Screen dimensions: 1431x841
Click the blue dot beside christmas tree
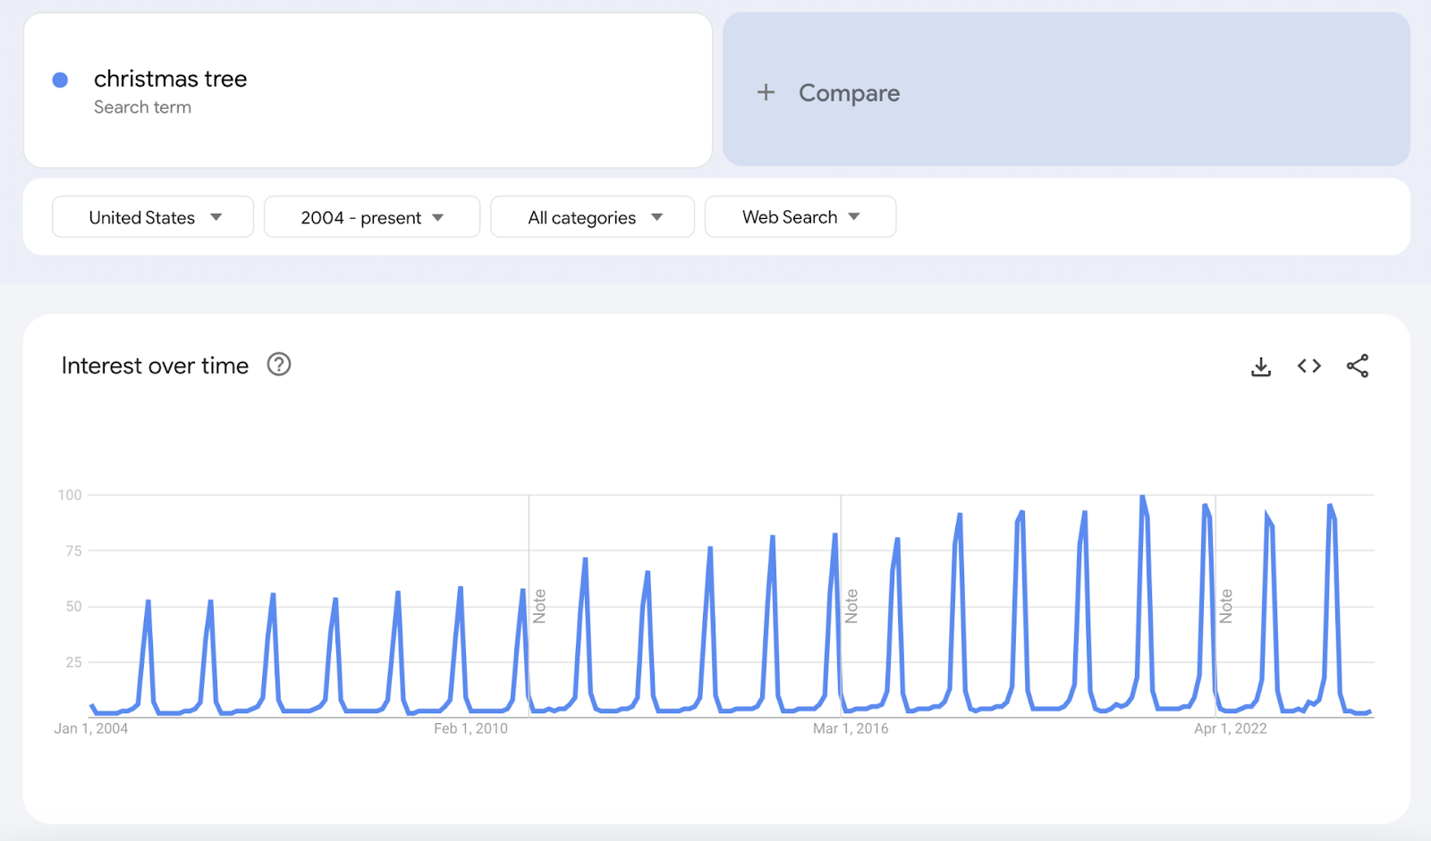tap(59, 80)
